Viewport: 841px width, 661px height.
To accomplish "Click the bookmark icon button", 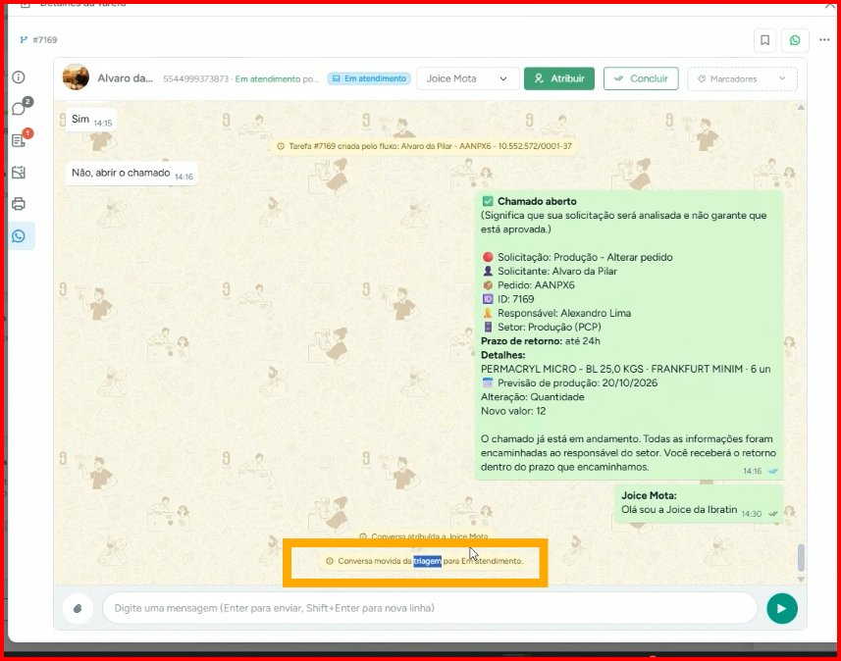I will pos(764,40).
